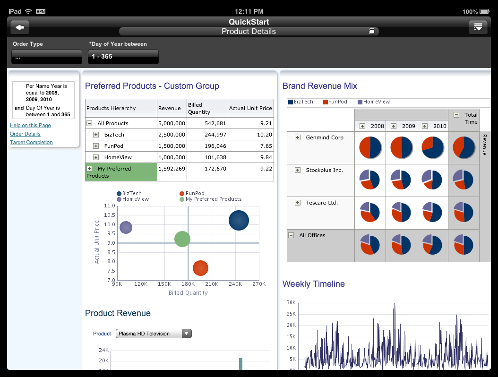Follow the Target Completion link
Screen dimensions: 498x377
[x=31, y=143]
